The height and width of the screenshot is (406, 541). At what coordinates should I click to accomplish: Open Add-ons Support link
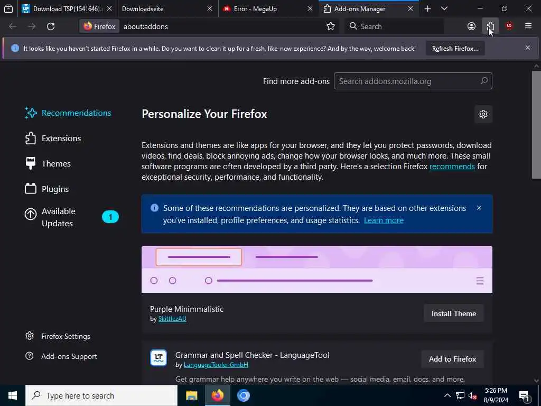pos(61,356)
